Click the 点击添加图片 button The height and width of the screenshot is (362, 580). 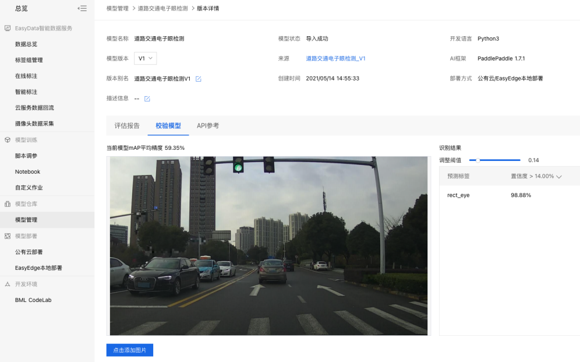tap(130, 350)
